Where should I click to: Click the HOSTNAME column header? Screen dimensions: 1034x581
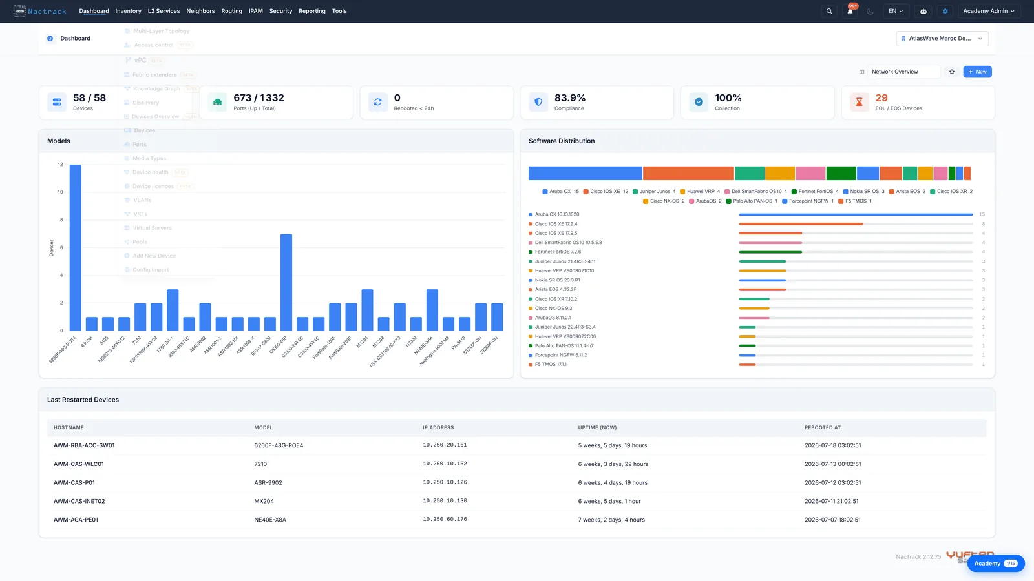click(69, 428)
